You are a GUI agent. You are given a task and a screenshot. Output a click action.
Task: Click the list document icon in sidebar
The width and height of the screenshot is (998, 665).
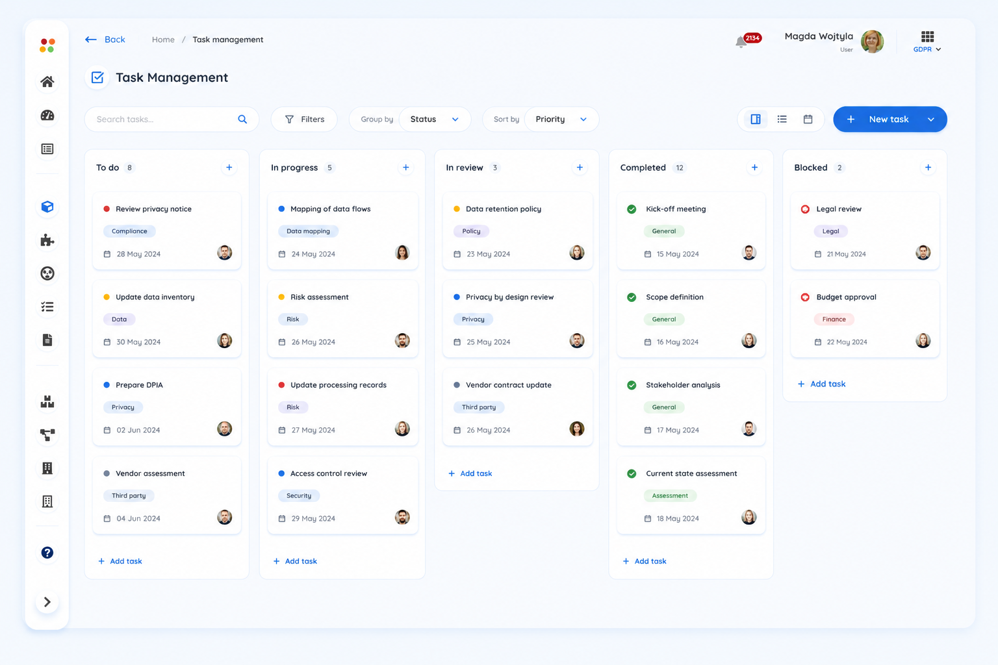pyautogui.click(x=47, y=149)
